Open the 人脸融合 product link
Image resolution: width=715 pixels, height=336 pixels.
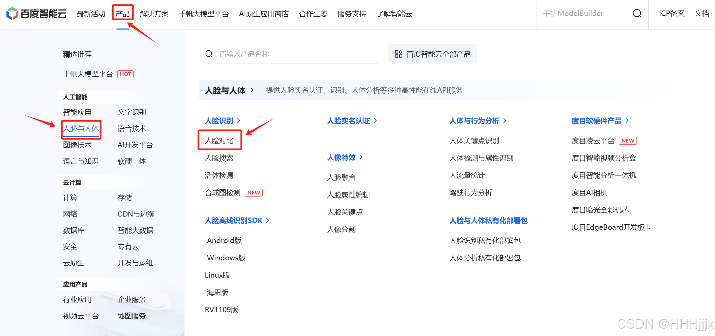(341, 178)
